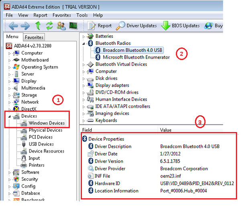Image resolution: width=241 pixels, height=208 pixels.
Task: Expand the Storage tree node
Action: (9, 96)
